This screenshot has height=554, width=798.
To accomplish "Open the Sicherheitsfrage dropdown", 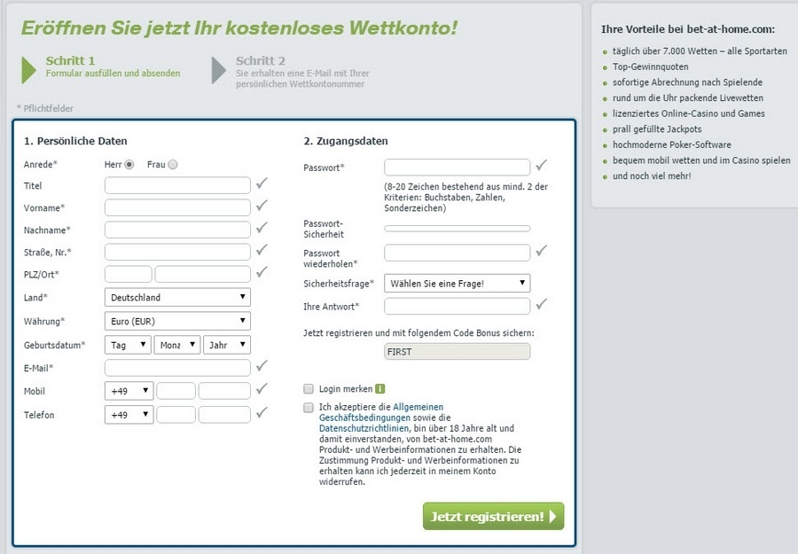I will pyautogui.click(x=457, y=284).
